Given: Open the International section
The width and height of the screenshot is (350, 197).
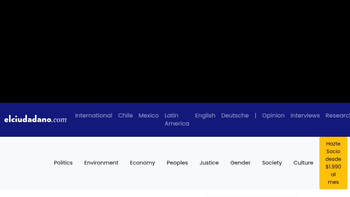Looking at the screenshot, I should (x=94, y=116).
